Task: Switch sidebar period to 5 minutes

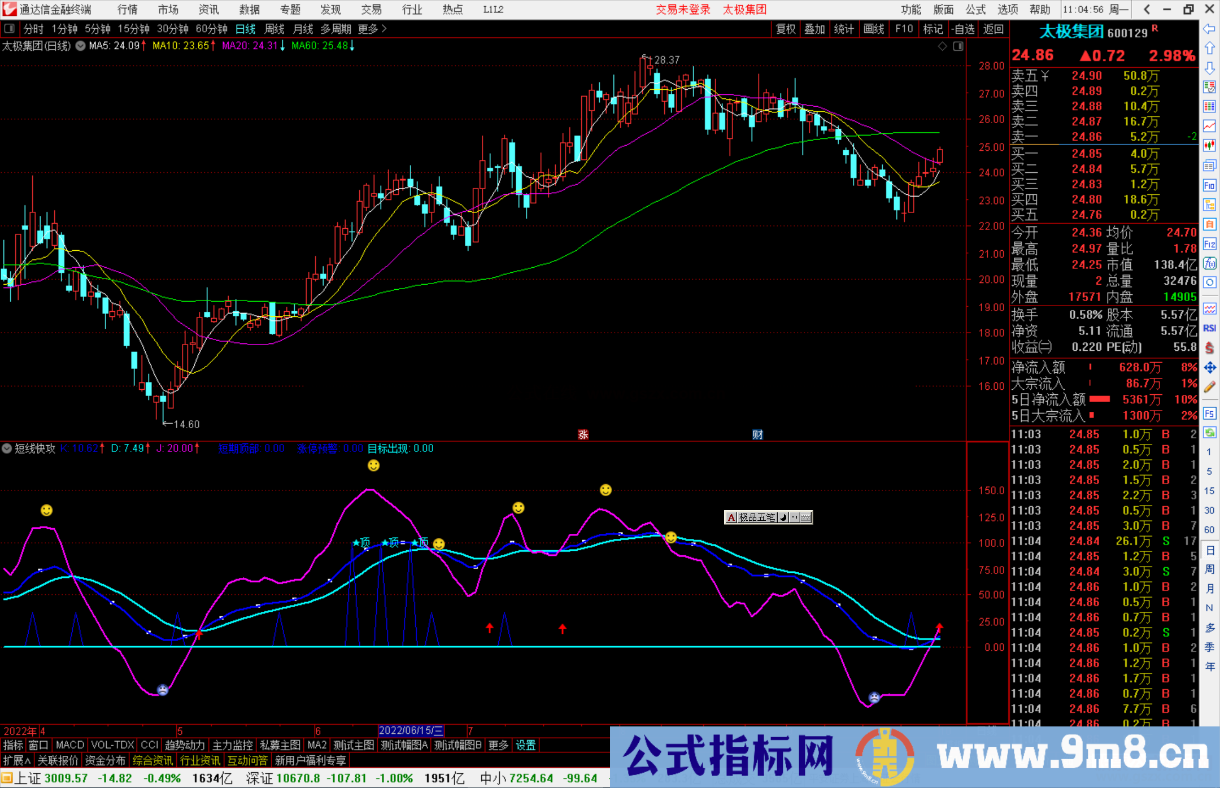Action: tap(1209, 471)
